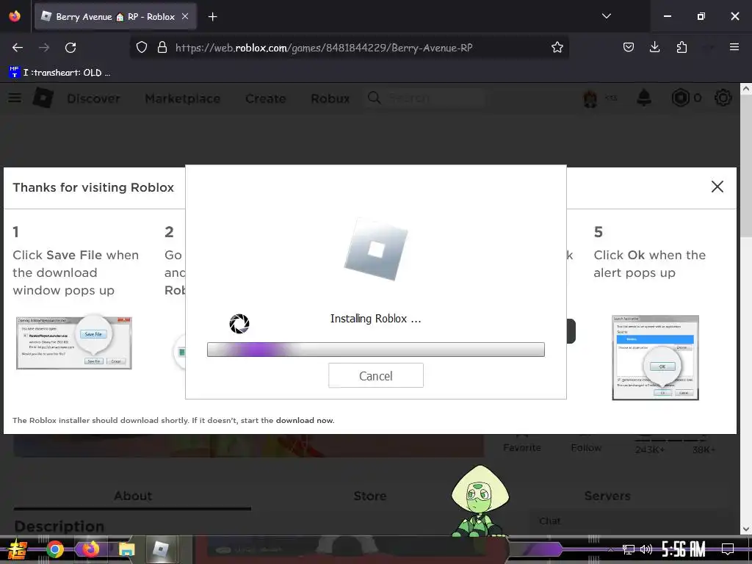Click the tracking protection shield icon
Image resolution: width=752 pixels, height=564 pixels.
coord(142,48)
